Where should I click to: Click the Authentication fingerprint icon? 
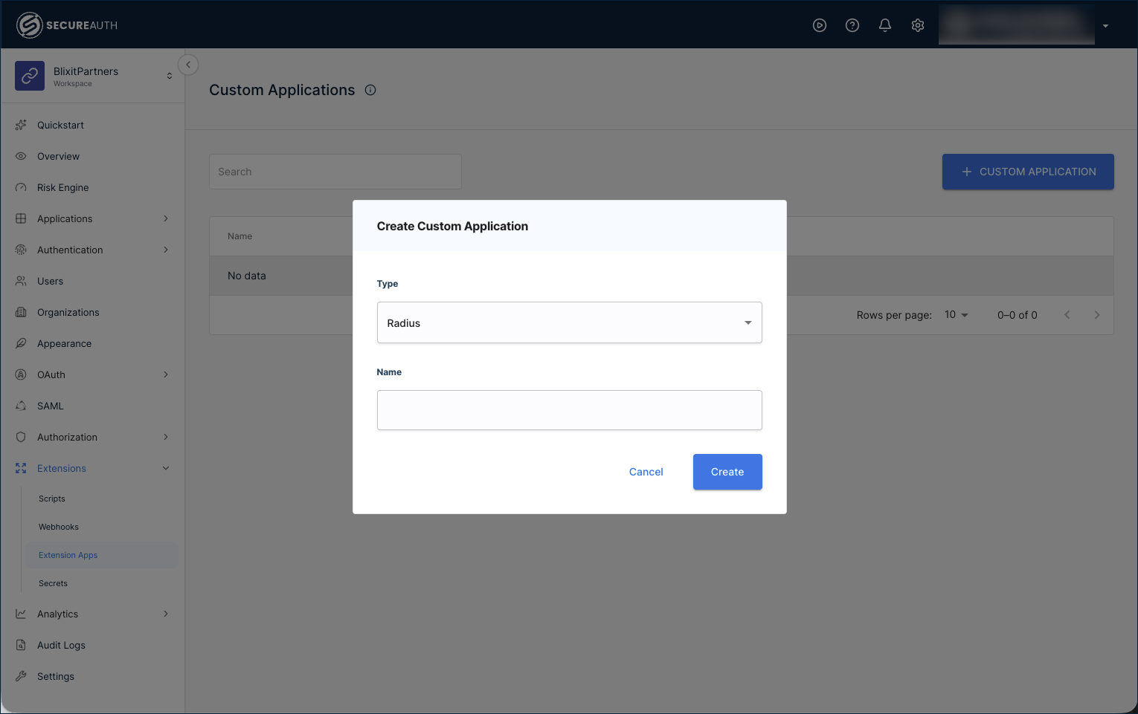21,250
